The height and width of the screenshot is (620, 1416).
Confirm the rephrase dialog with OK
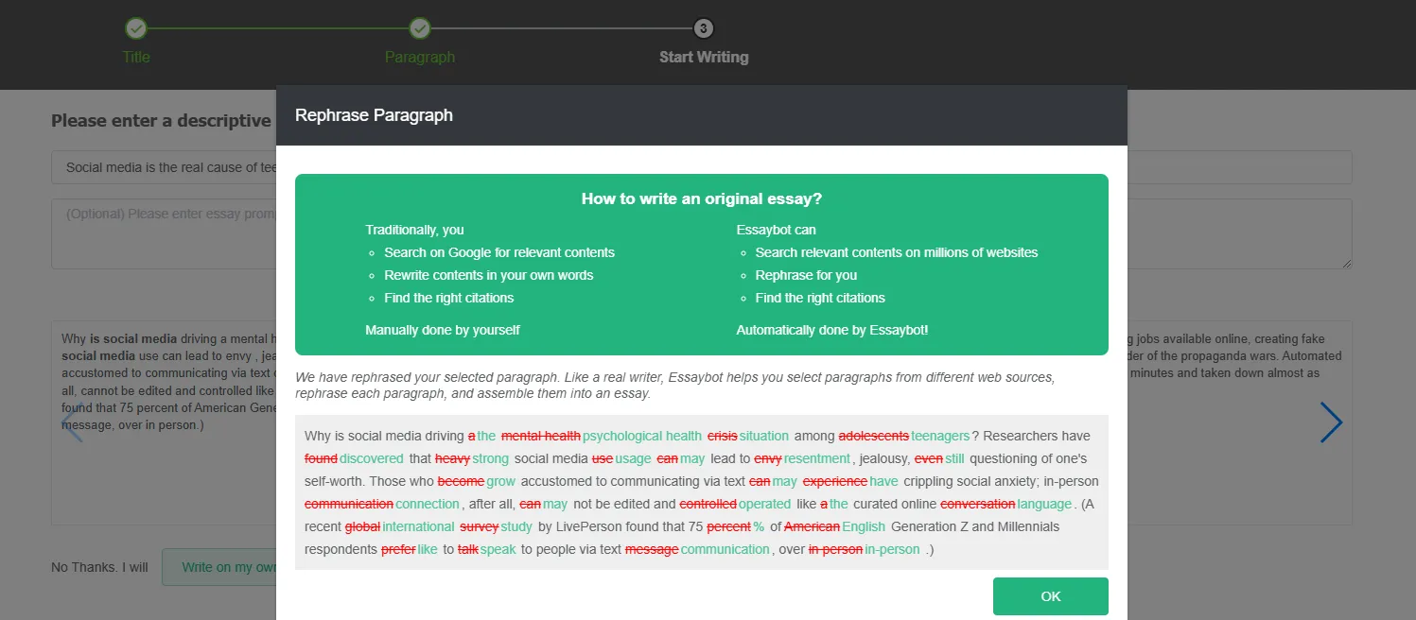(1050, 596)
